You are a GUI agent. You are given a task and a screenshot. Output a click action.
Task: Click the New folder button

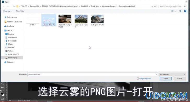[20, 11]
